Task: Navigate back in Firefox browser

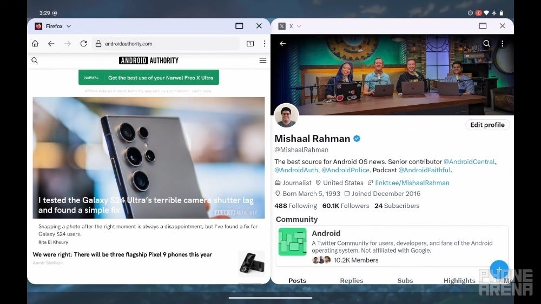Action: pos(51,44)
